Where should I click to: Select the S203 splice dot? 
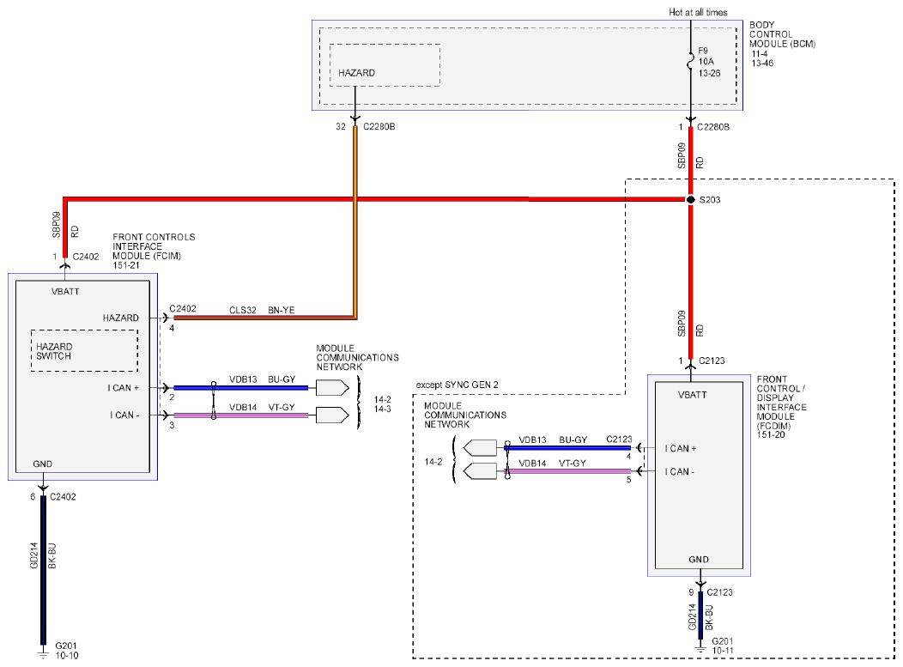click(690, 200)
